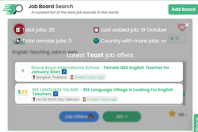Click the SEE Language logo thumbnail

[23, 93]
